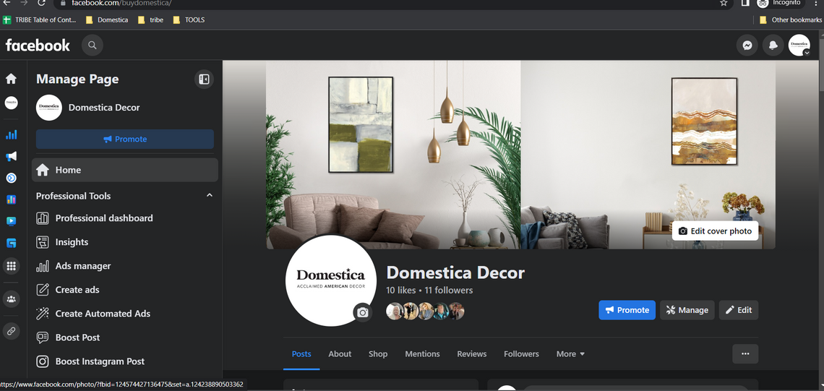Viewport: 824px width, 391px height.
Task: Switch to the Shop tab
Action: click(378, 354)
